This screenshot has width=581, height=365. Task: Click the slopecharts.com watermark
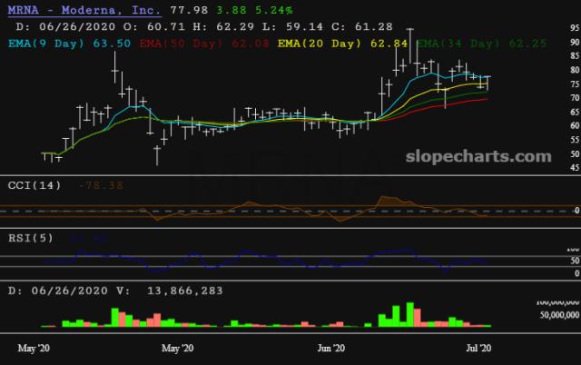point(478,156)
